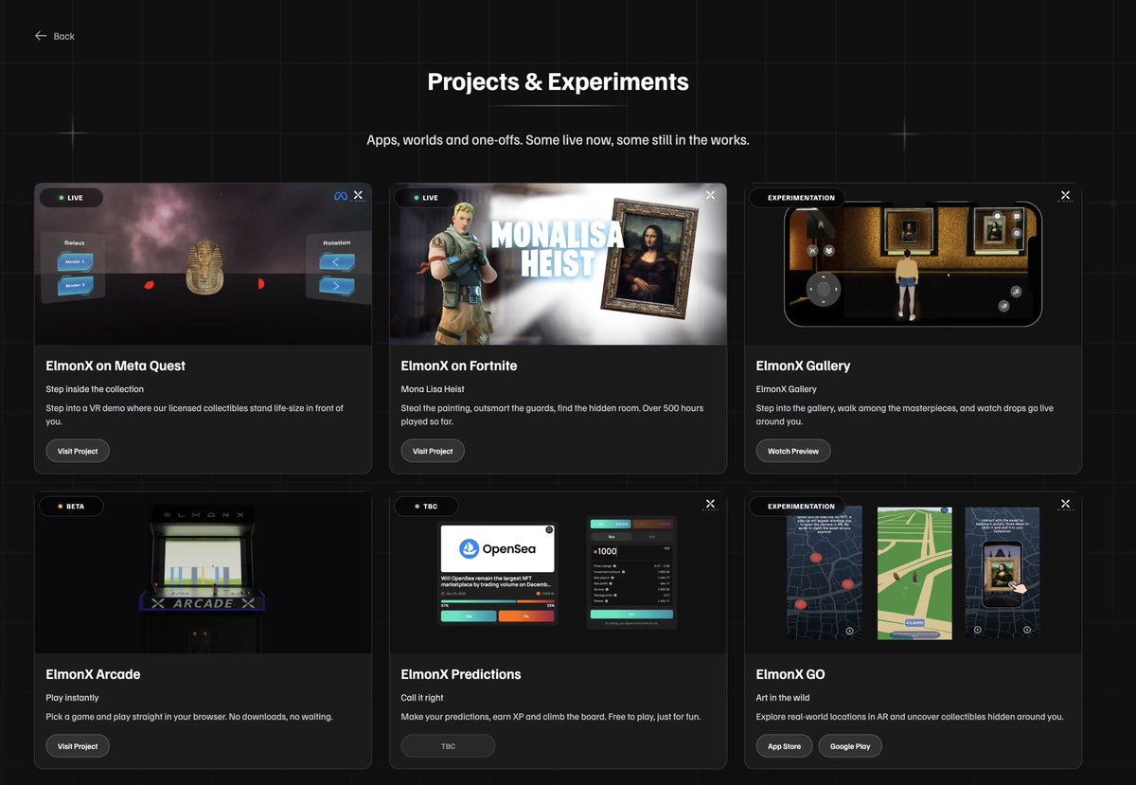Click the 'Step inside the collection' subtitle
Image resolution: width=1136 pixels, height=785 pixels.
[95, 389]
